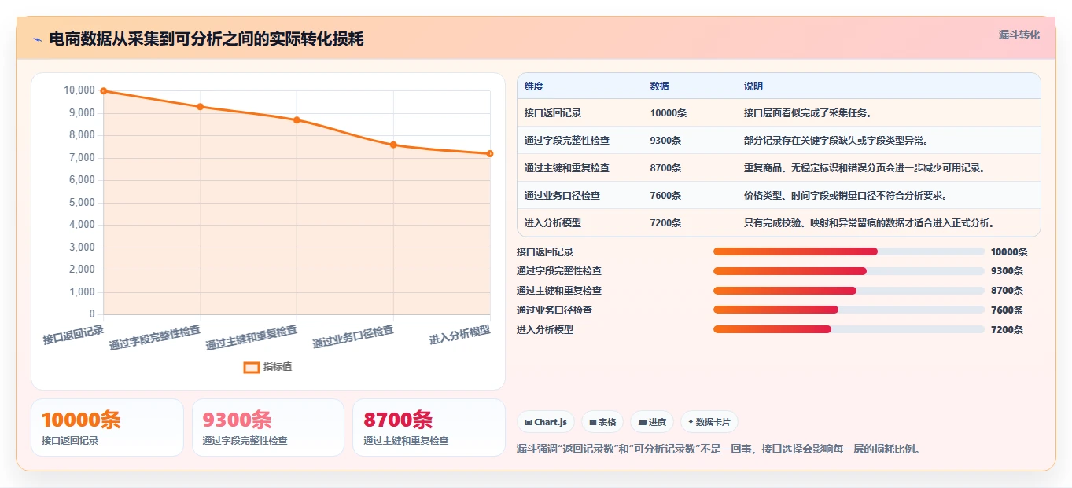
Task: Click the x-axis label 进入分析模型
Action: [459, 335]
